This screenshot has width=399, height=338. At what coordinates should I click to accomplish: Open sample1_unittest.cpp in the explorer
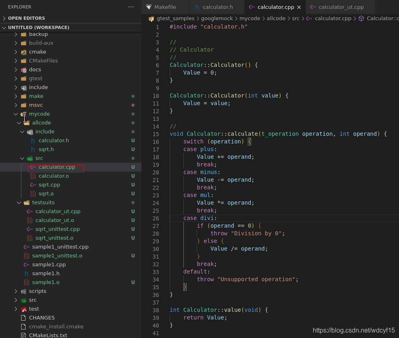[x=60, y=247]
